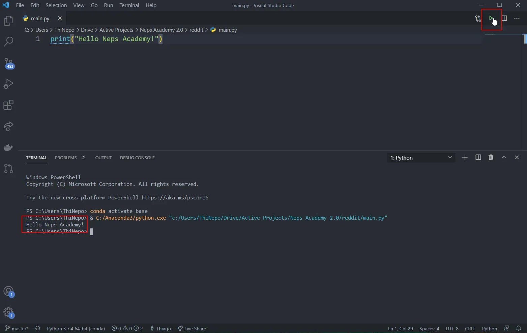Click the Users breadcrumb segment
The width and height of the screenshot is (527, 333).
pyautogui.click(x=42, y=30)
